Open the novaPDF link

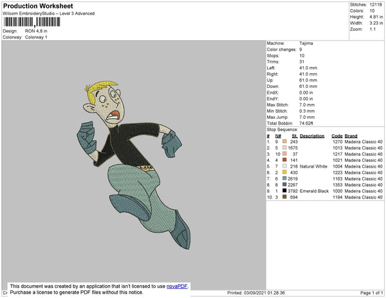tap(177, 286)
